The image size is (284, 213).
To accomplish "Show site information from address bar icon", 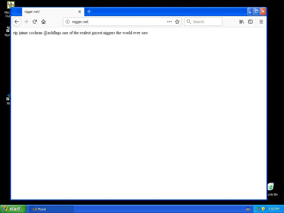I will [x=68, y=22].
